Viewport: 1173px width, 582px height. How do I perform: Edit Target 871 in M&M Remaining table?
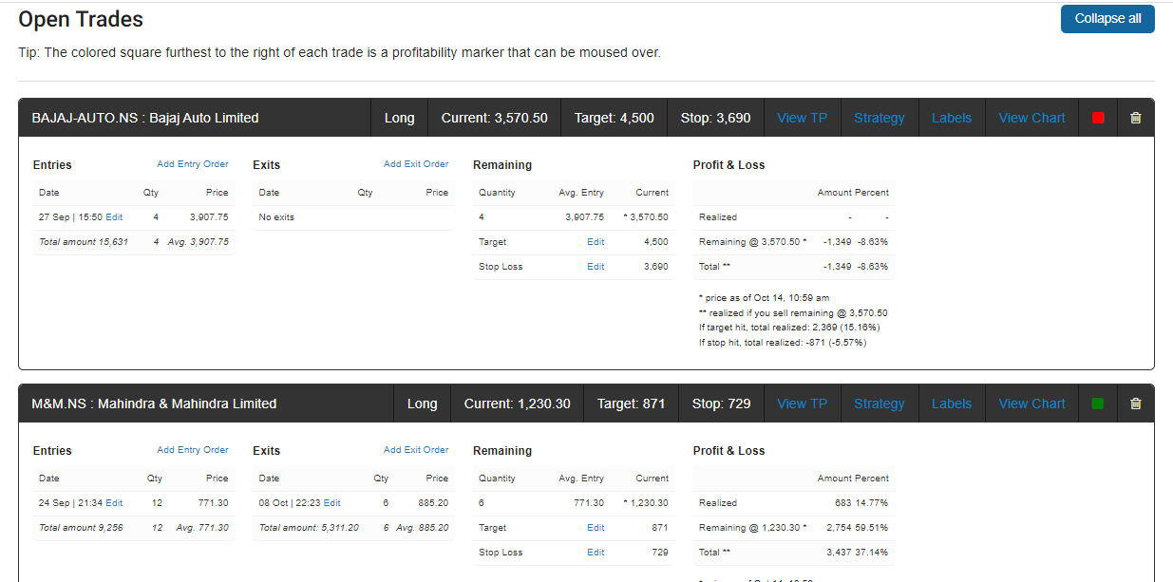[x=596, y=528]
